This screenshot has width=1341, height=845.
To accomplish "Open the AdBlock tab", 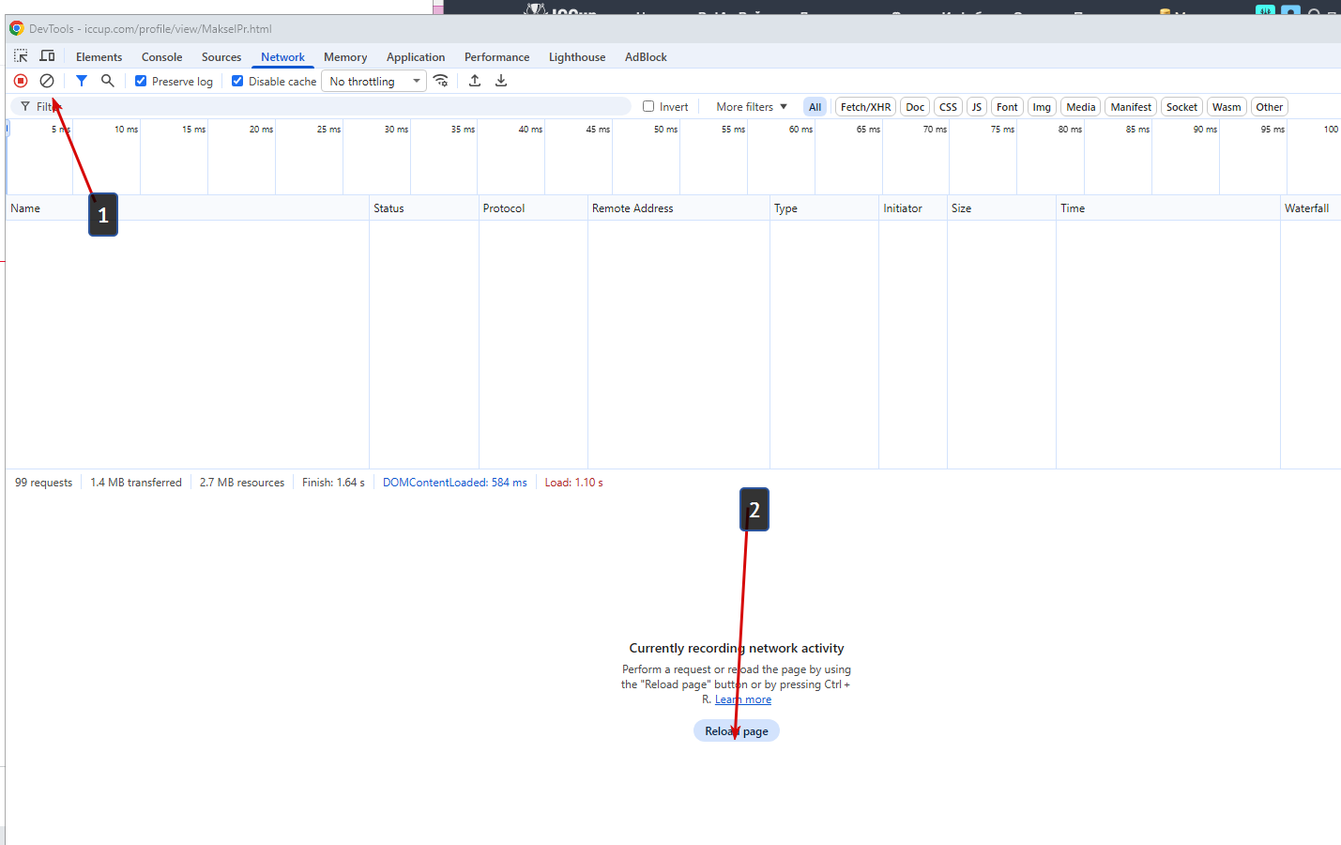I will point(646,56).
